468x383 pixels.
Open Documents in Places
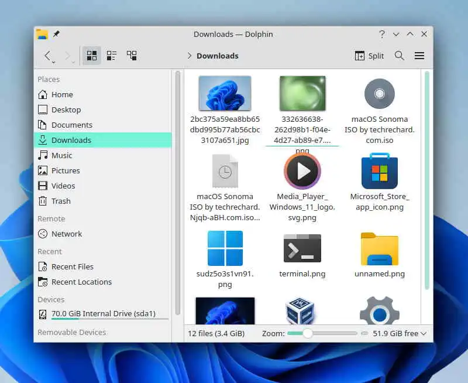103,125
